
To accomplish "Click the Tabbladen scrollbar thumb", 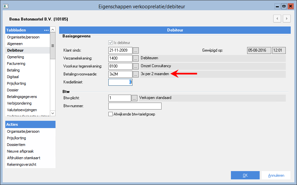I will point(53,46).
